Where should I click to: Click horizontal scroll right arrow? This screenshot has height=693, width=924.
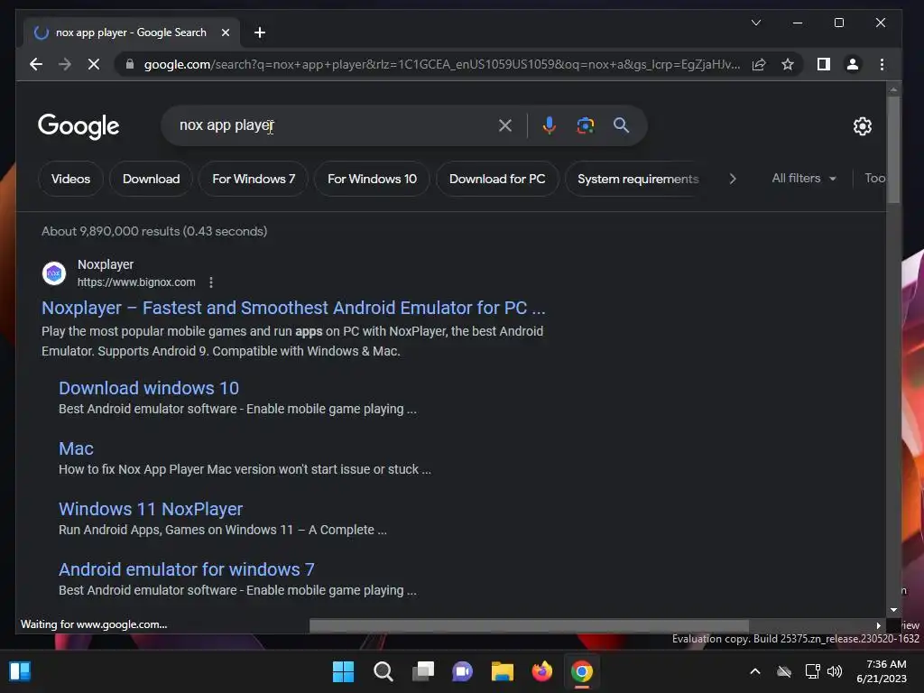[878, 625]
